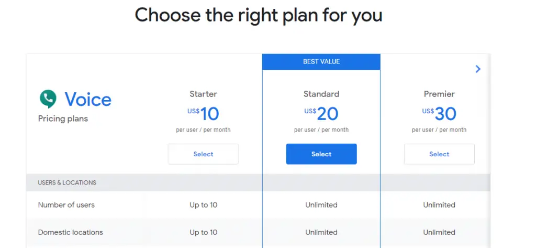Click the Premier Unlimited domestic locations value
Image resolution: width=536 pixels, height=248 pixels.
point(439,232)
